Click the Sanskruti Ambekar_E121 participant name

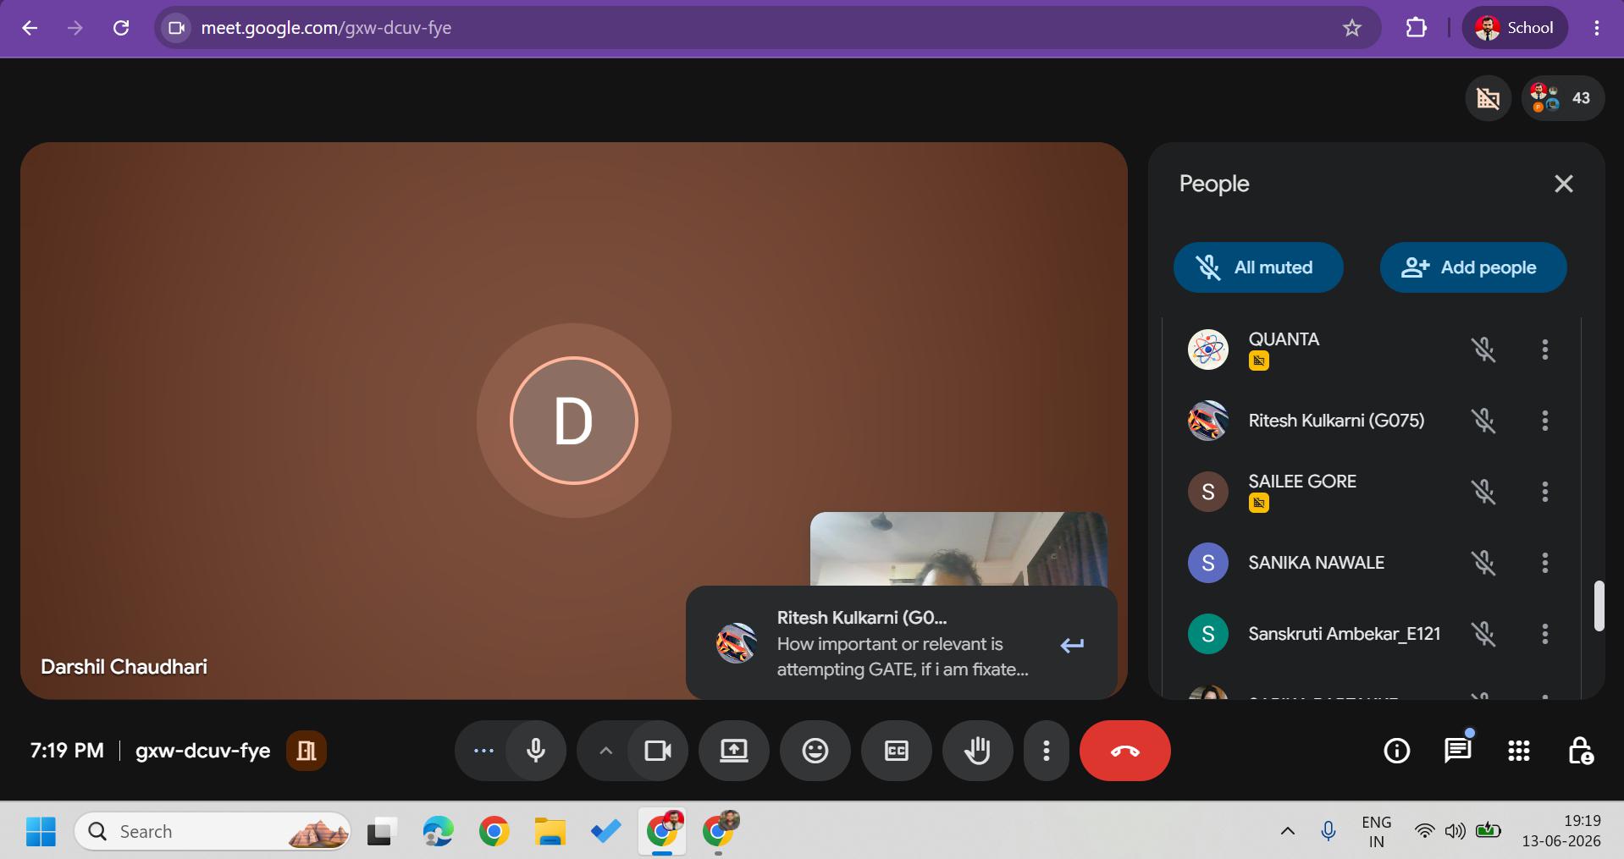pyautogui.click(x=1345, y=634)
